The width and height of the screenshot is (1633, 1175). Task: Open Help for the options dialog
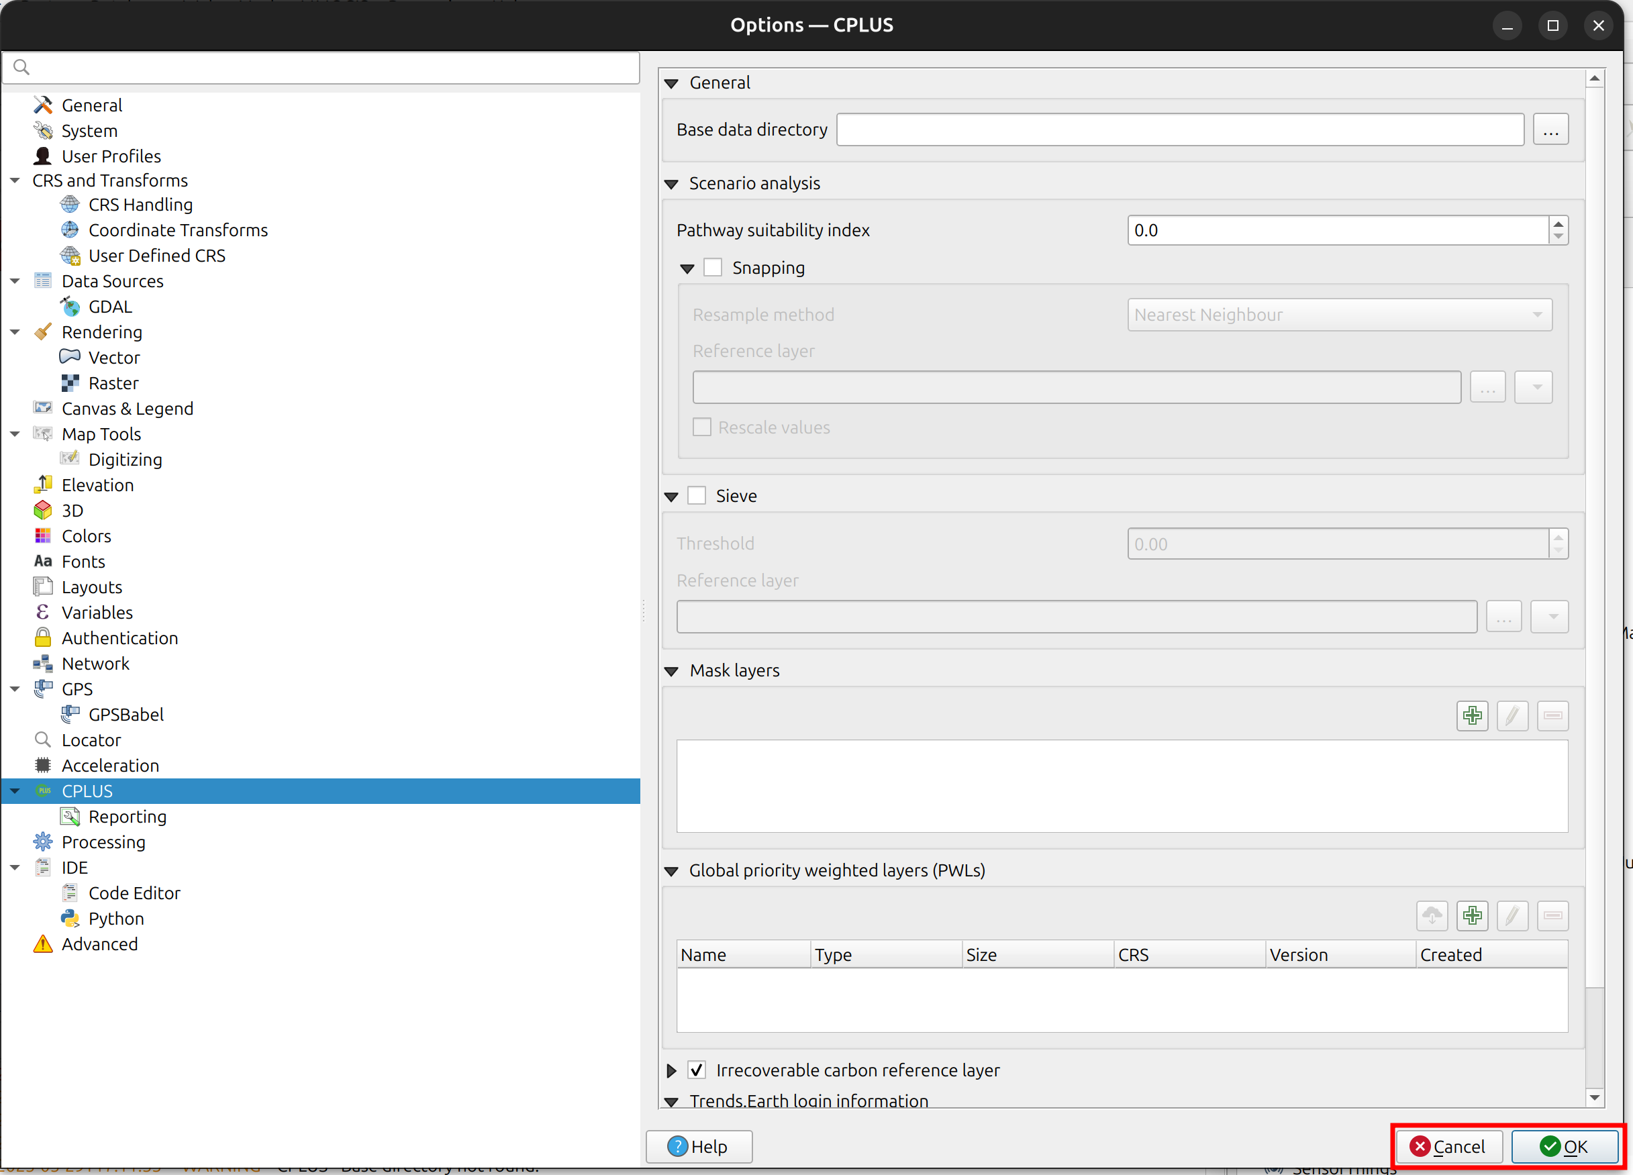[699, 1146]
